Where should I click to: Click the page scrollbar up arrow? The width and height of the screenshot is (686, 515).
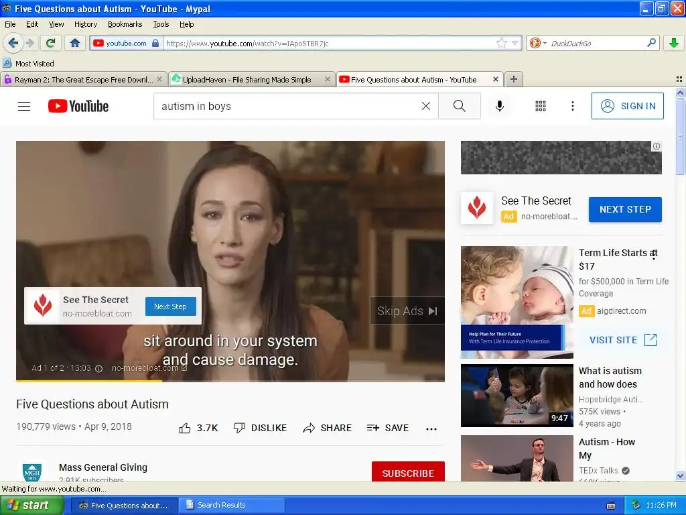tap(680, 93)
